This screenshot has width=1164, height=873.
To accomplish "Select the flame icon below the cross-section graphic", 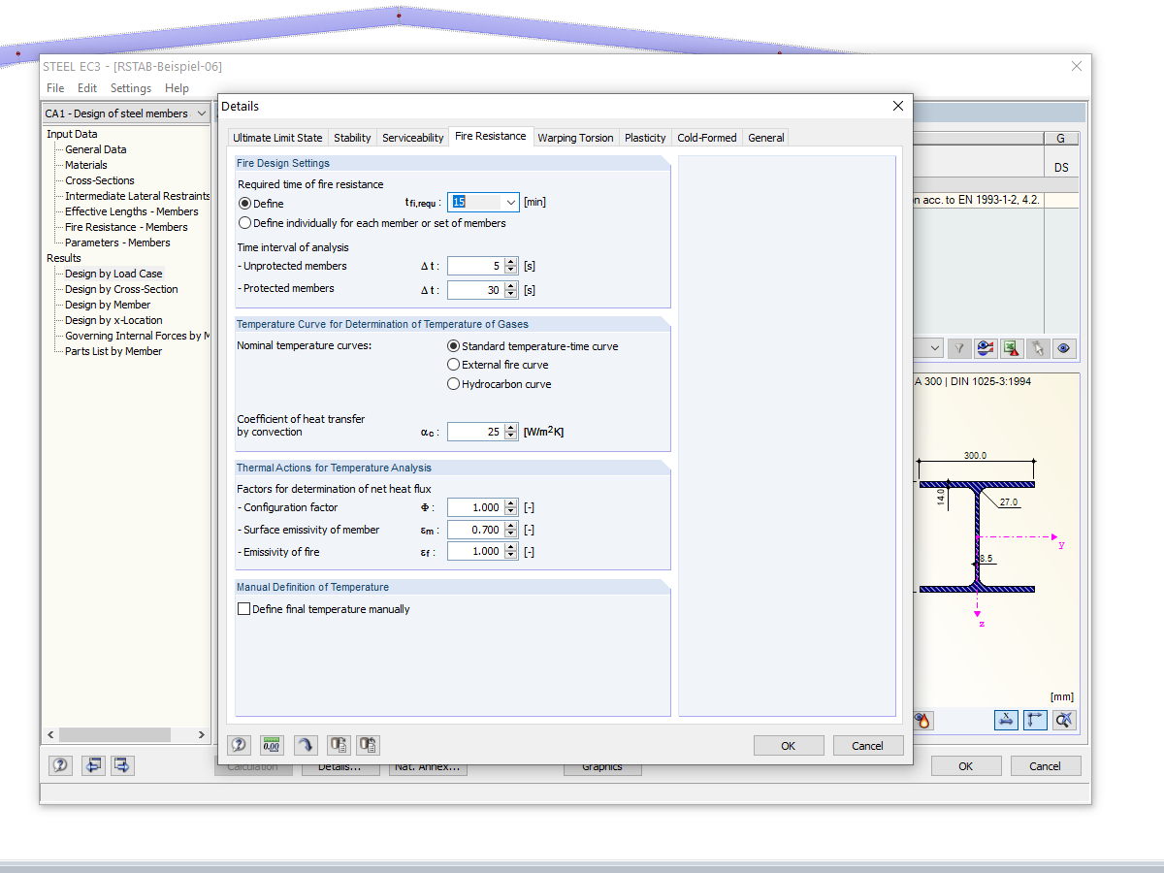I will point(922,720).
